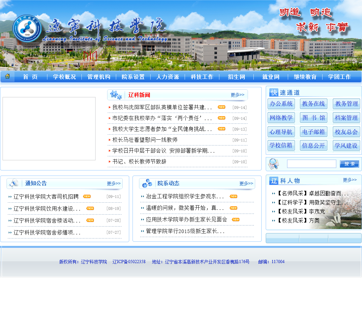Click NEW badge beside 应用技术学院 article
This screenshot has width=362, height=329.
tap(236, 220)
